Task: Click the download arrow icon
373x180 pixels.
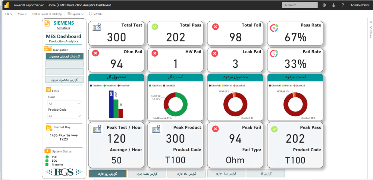Action: 333,5
